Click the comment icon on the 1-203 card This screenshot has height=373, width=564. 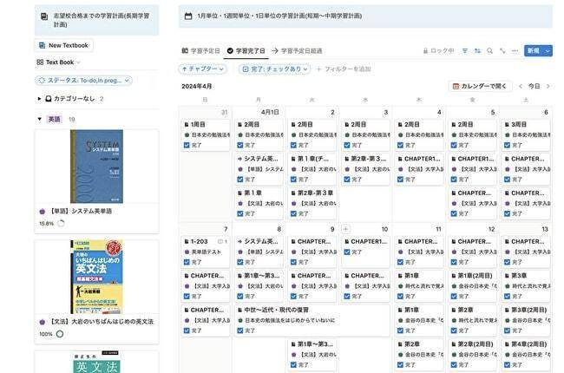click(x=220, y=241)
